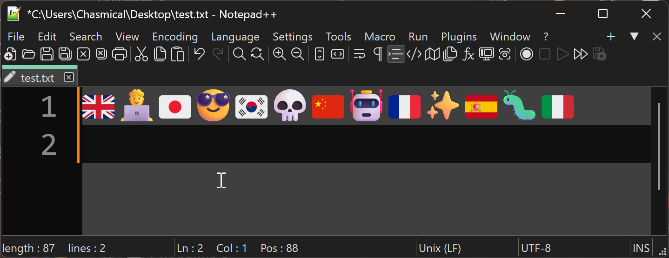Click the toolbar Close All icon
This screenshot has height=258, width=669.
point(101,54)
